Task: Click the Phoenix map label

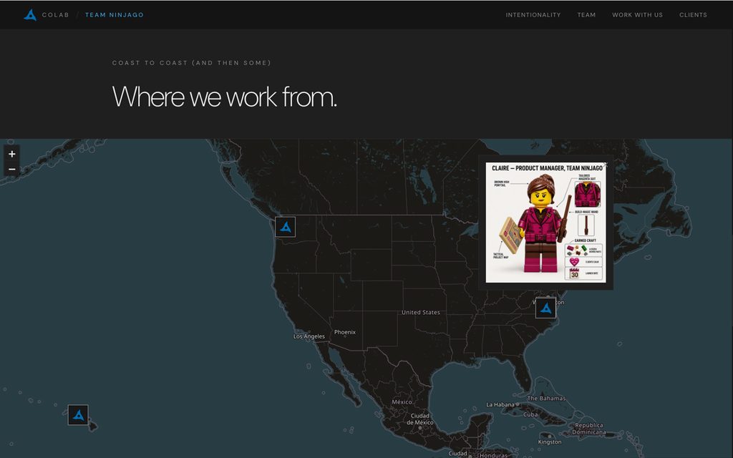Action: click(345, 332)
